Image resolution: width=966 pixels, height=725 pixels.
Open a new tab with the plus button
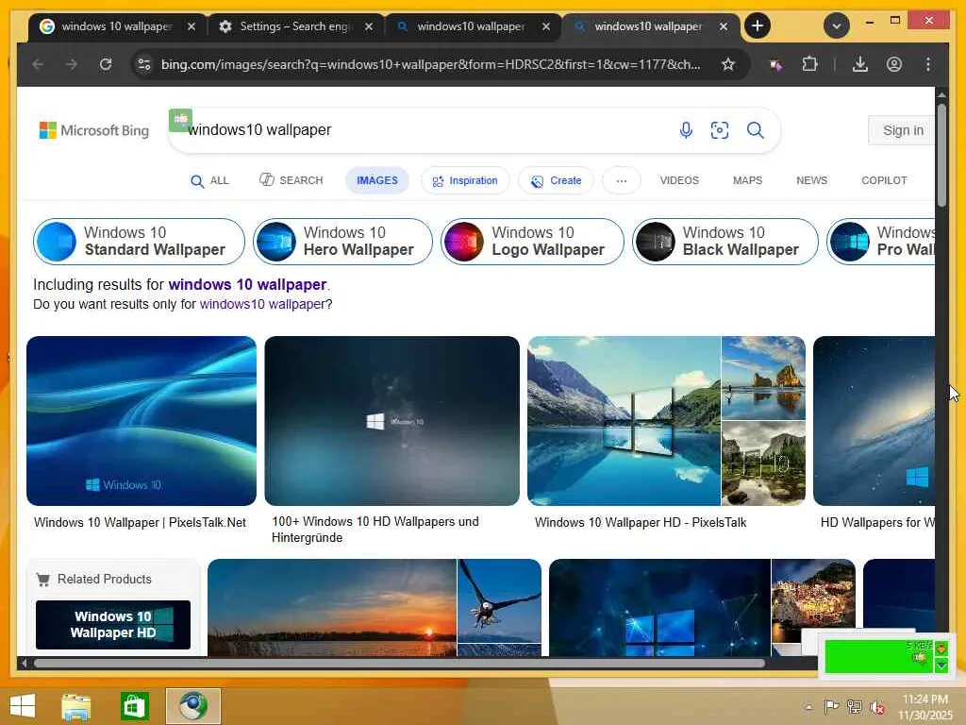(758, 25)
